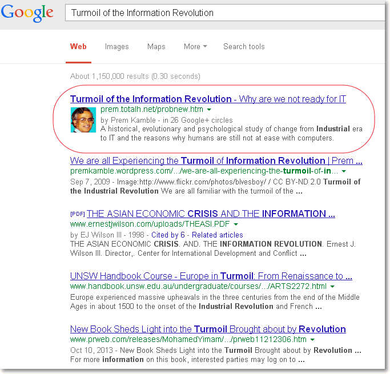Click the 'Related articles' link
Image resolution: width=390 pixels, height=374 pixels.
pos(217,235)
